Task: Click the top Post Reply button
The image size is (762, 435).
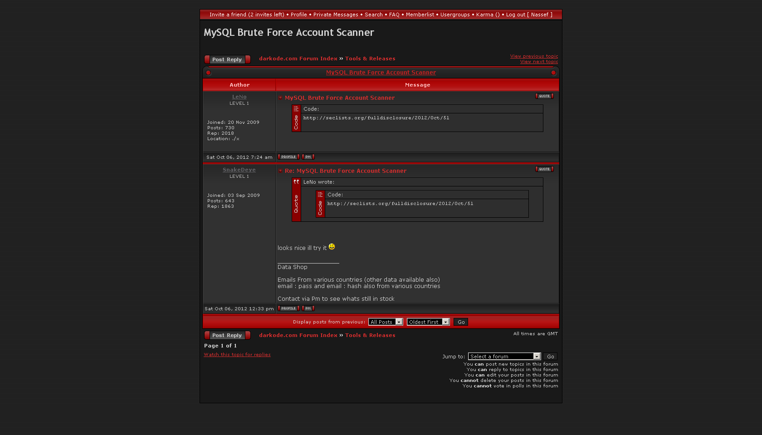Action: point(227,59)
